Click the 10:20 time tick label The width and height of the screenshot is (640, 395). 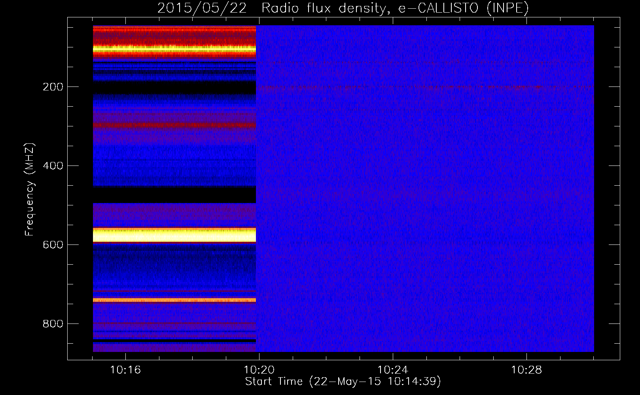[259, 370]
